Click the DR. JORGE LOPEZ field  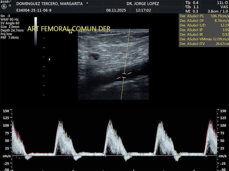(143, 4)
